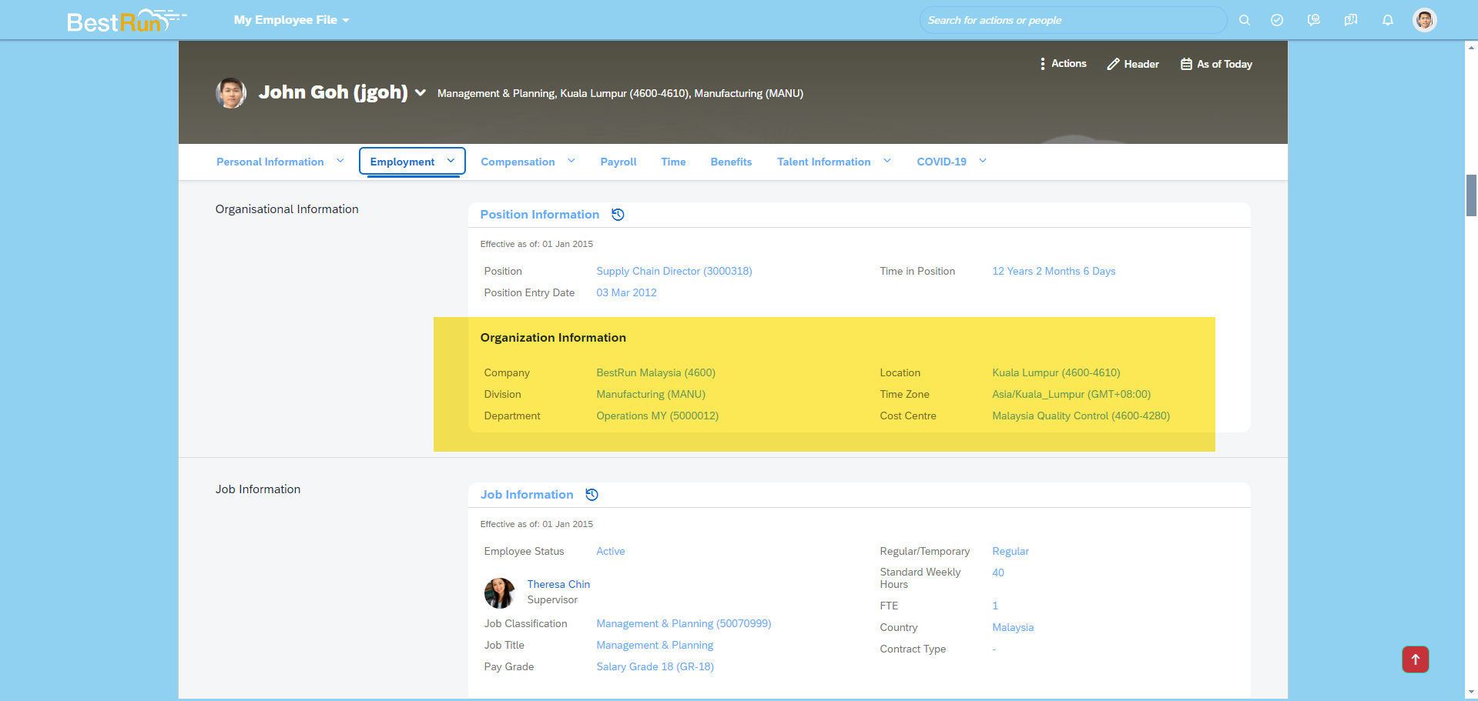The image size is (1478, 701).
Task: Open the feedback question bubble icon
Action: click(x=1351, y=20)
